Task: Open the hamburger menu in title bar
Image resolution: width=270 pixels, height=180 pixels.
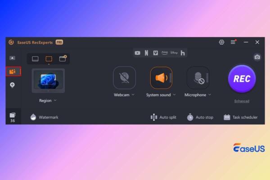Action: click(x=233, y=42)
